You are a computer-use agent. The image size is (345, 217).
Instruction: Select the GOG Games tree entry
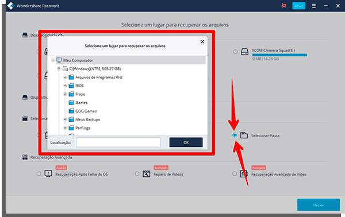pyautogui.click(x=86, y=111)
